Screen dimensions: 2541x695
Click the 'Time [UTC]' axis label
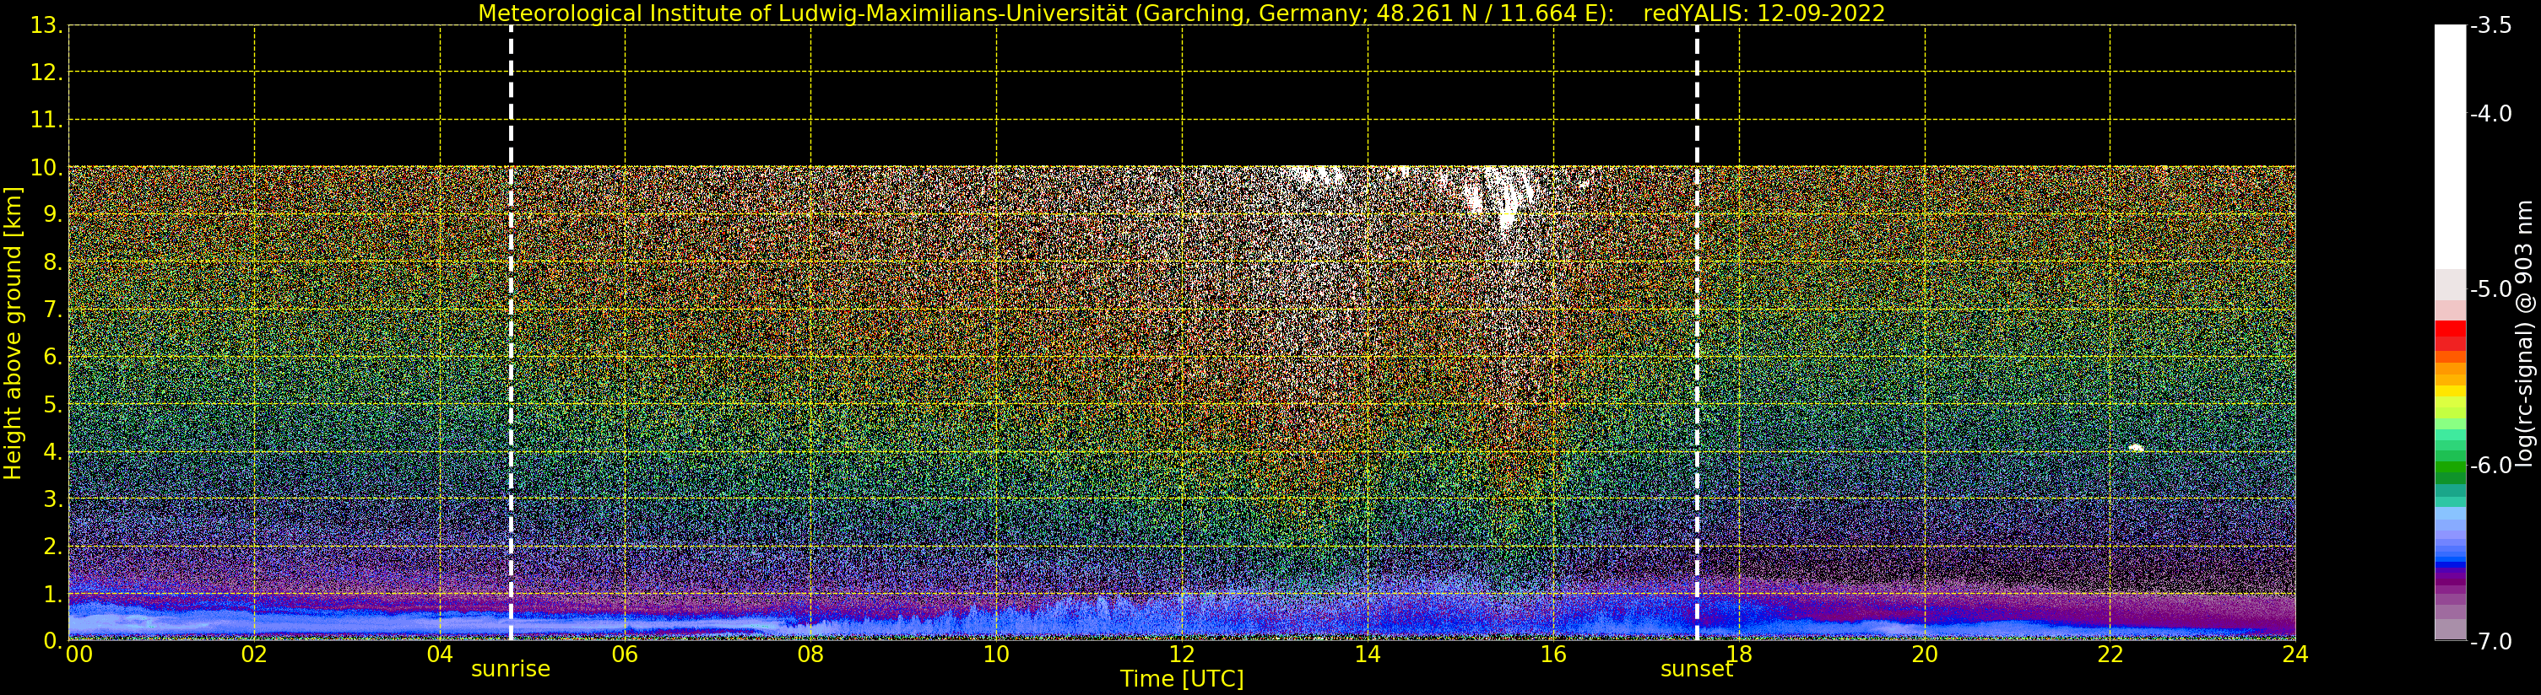click(1181, 679)
